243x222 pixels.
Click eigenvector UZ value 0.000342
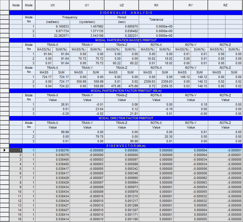122,169
